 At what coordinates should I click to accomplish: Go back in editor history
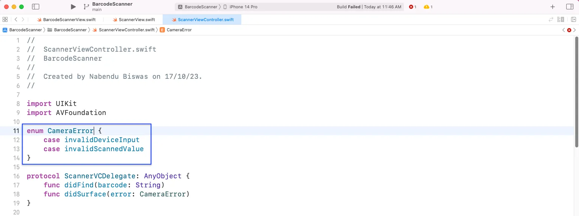pos(16,20)
